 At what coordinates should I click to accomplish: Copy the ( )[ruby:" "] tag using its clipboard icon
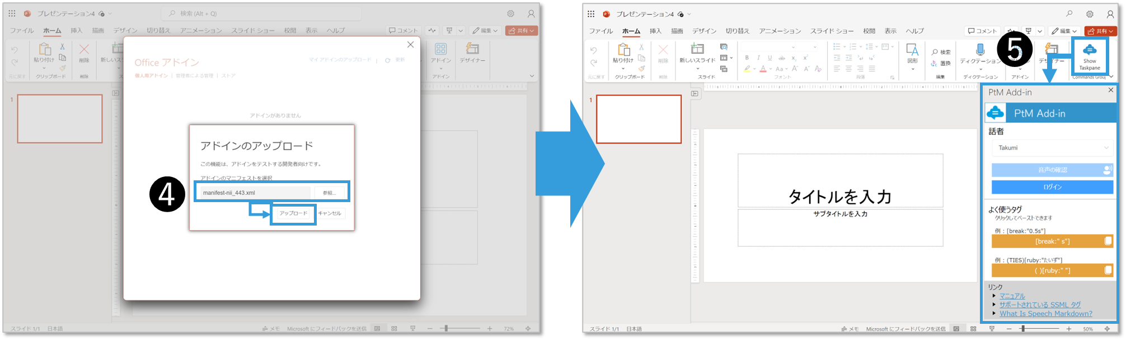[1108, 270]
